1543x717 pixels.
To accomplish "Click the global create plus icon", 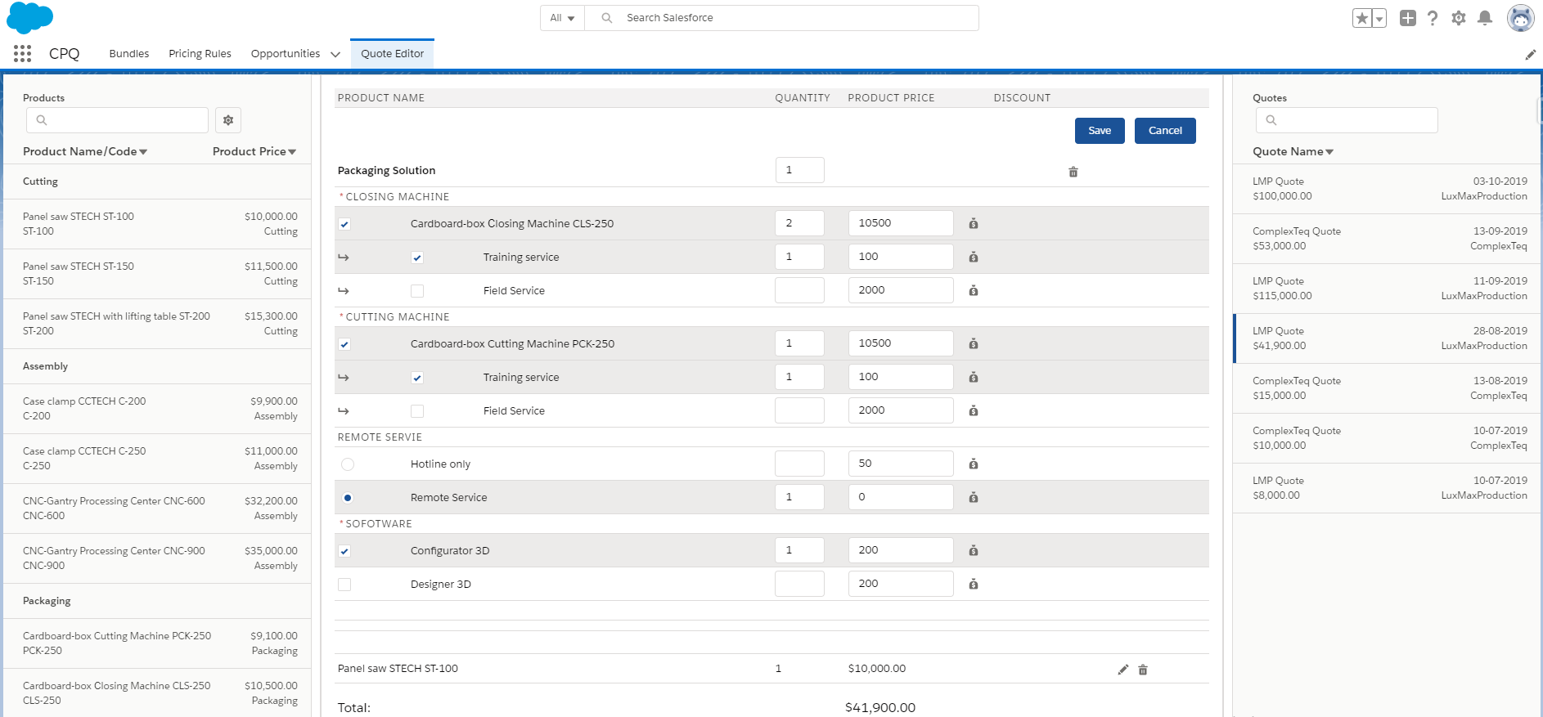I will pos(1407,18).
